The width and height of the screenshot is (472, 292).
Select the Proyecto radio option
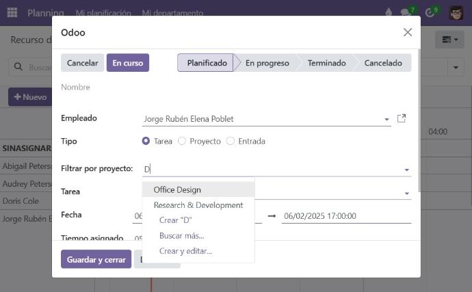[182, 141]
